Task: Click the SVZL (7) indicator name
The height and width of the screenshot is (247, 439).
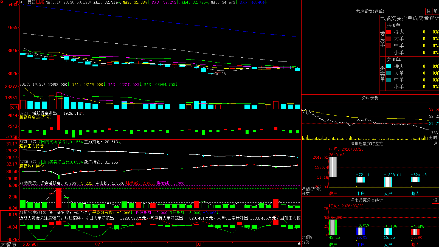Action: [28, 142]
